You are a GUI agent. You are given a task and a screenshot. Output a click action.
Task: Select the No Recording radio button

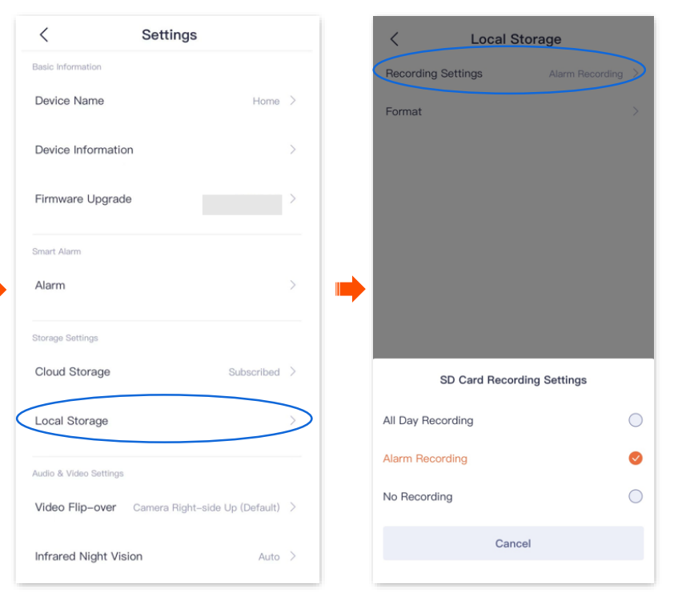[636, 496]
